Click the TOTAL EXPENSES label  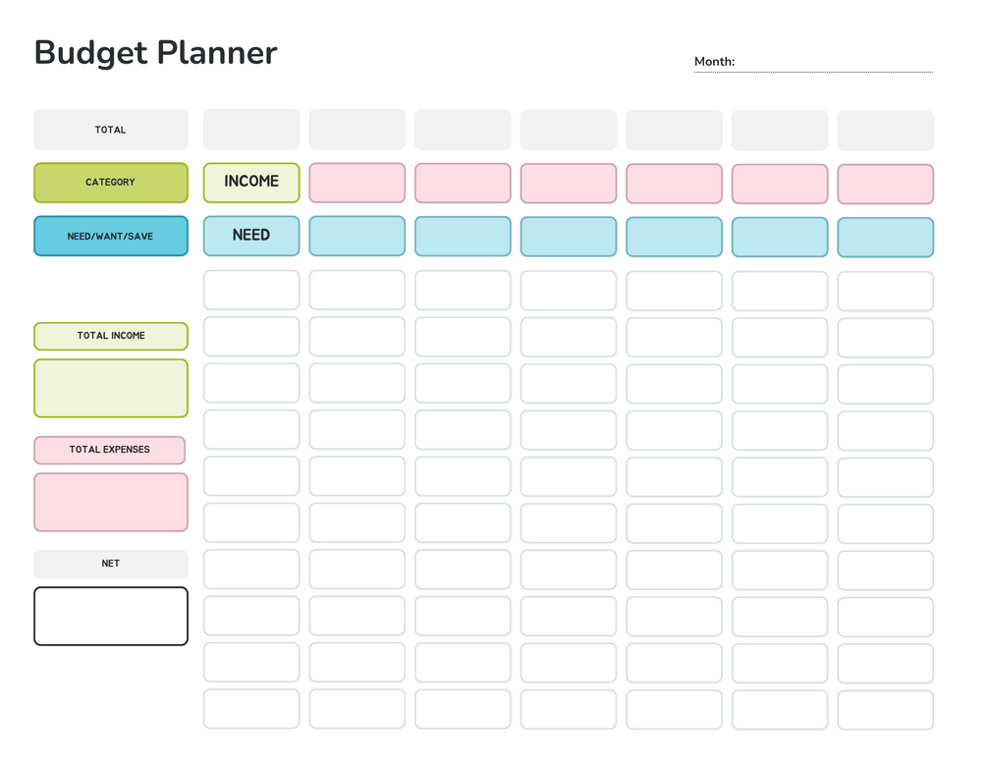[x=110, y=450]
